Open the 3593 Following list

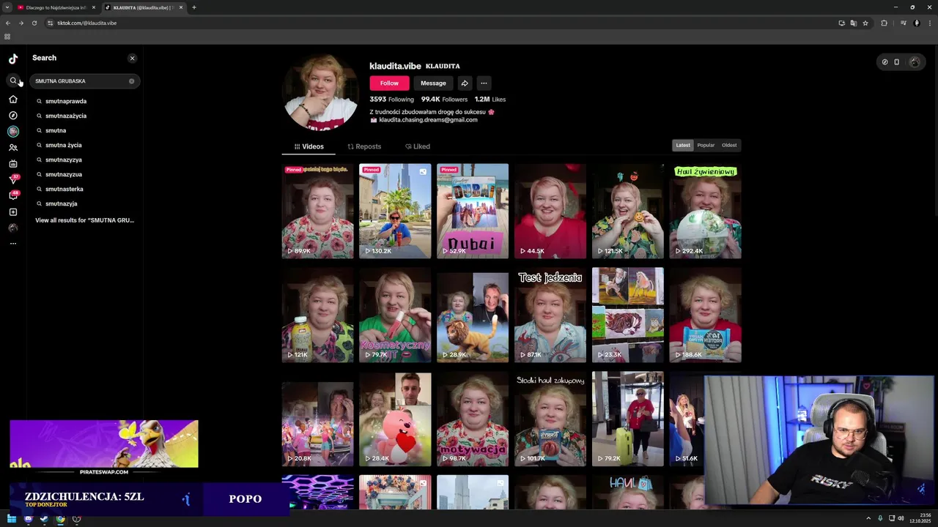point(391,99)
